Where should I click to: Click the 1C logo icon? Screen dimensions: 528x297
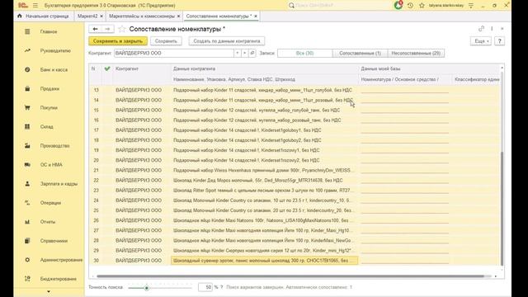point(23,6)
